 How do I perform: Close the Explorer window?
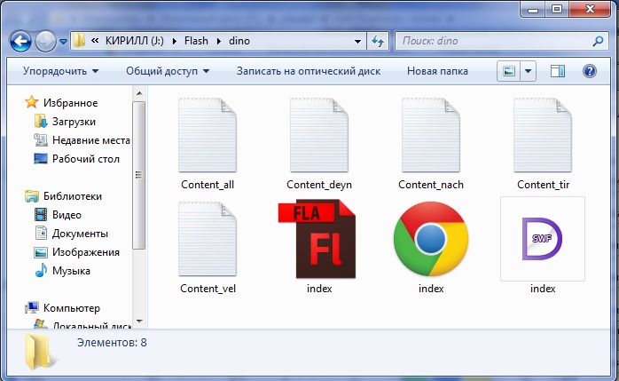(590, 9)
